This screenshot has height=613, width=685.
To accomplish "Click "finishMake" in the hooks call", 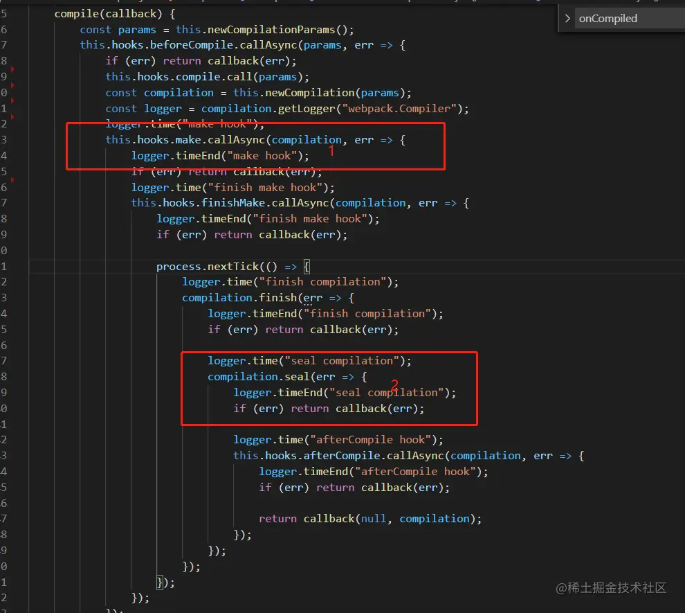I will click(x=233, y=203).
